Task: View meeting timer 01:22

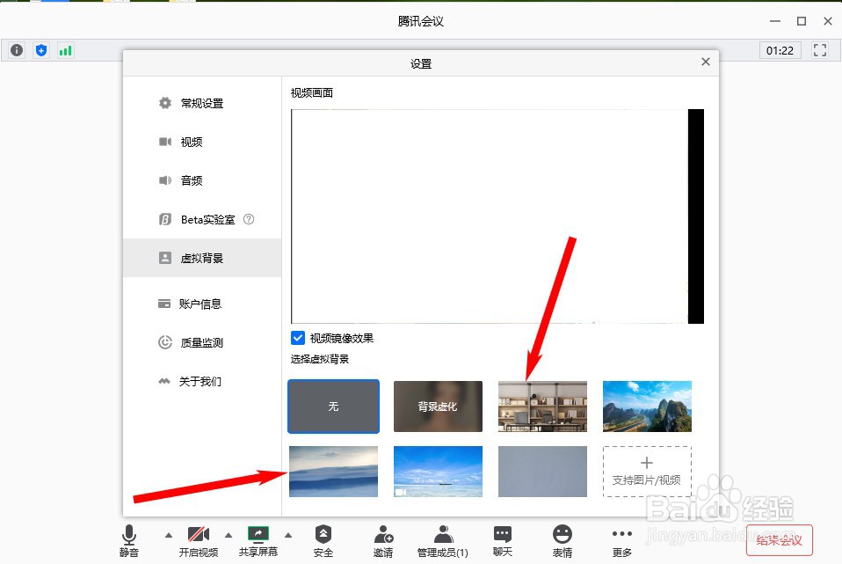Action: (780, 50)
